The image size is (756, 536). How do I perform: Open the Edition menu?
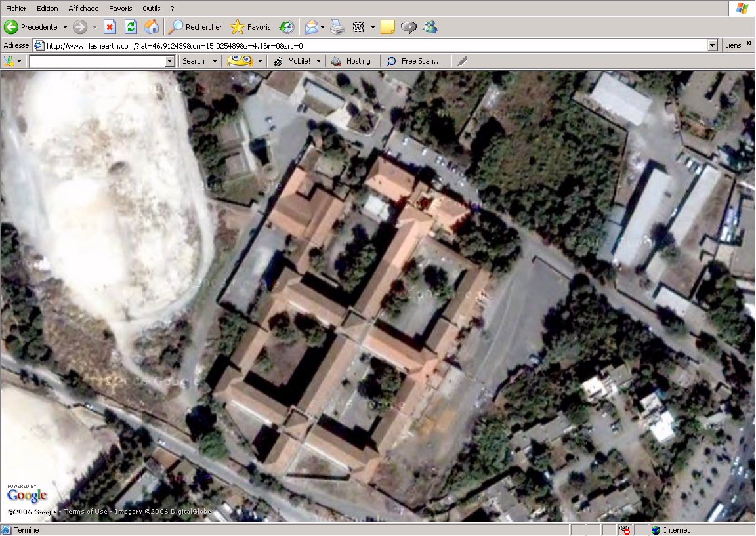point(47,9)
